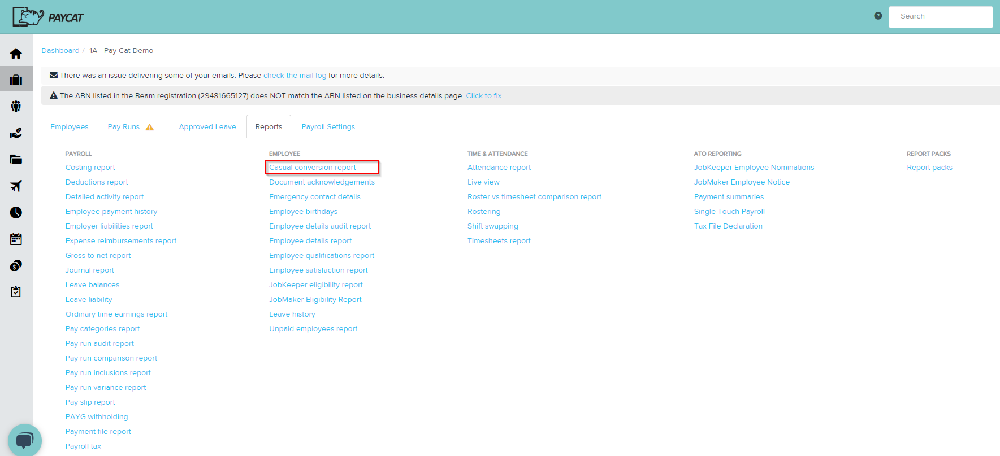Viewport: 1000px width, 456px height.
Task: Click the 'Click to fix' ABN link
Action: (x=483, y=96)
